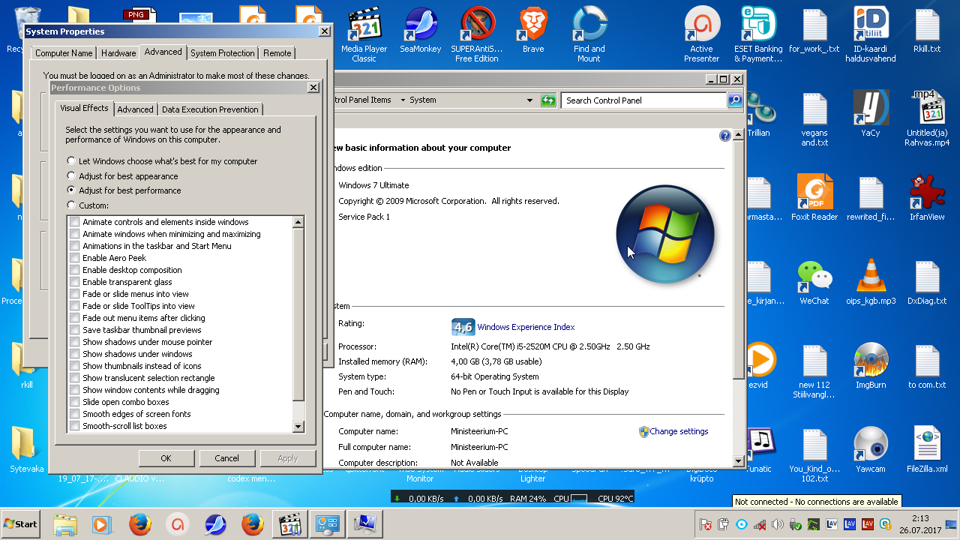Open the System Protection tab
The image size is (960, 540).
tap(222, 53)
